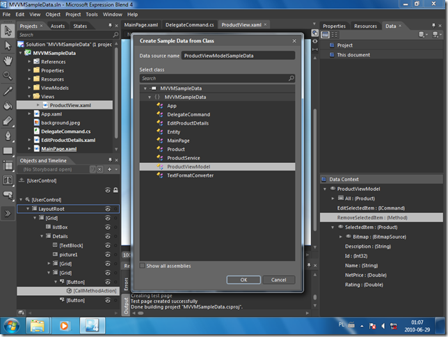Click the class icon next to ProductService
This screenshot has width=448, height=337.
point(160,158)
